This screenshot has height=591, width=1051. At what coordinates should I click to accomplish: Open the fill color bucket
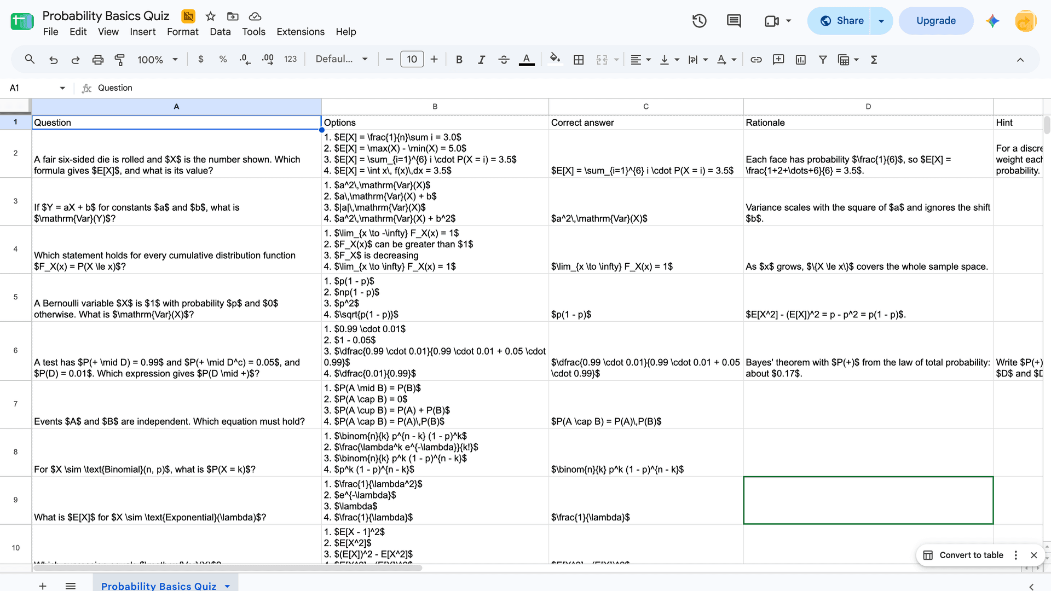tap(555, 59)
